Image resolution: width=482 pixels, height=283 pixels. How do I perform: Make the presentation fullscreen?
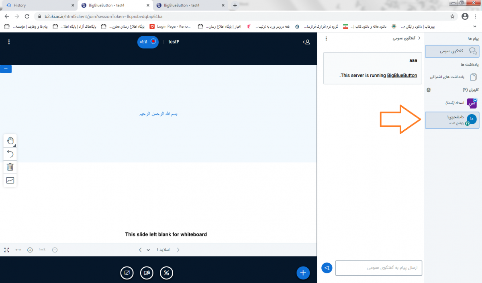pyautogui.click(x=6, y=250)
